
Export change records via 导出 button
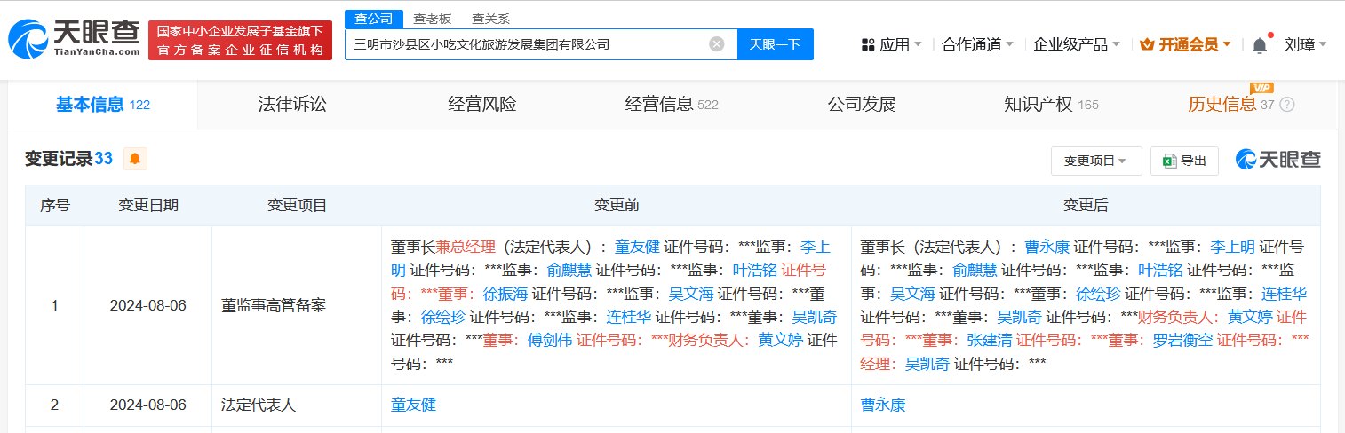1184,161
